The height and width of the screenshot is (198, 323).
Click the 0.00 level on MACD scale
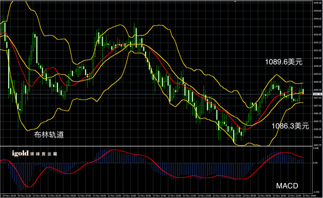click(x=315, y=163)
